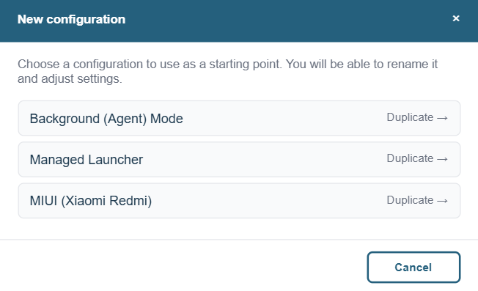Cancel the new configuration dialog
Viewport: 478px width, 291px height.
[x=413, y=268]
